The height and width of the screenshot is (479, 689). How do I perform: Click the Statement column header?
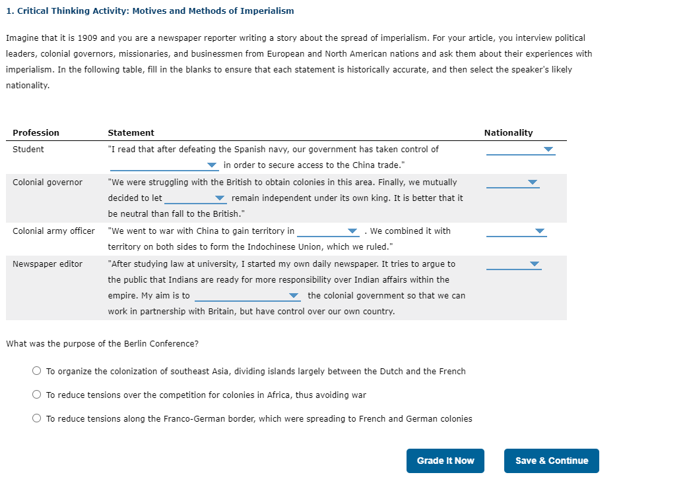click(131, 132)
